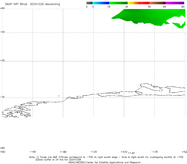Click the latitude label '-65'
Viewport: 187px width, 164px height.
2,32
